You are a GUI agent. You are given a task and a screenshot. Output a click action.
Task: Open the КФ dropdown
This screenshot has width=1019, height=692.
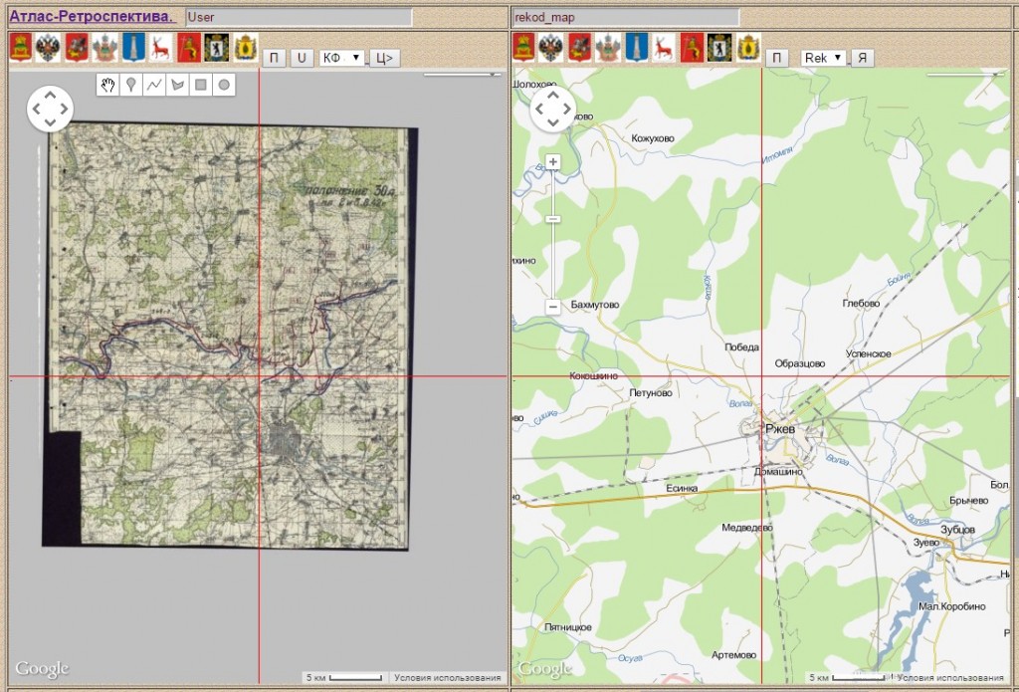(342, 58)
